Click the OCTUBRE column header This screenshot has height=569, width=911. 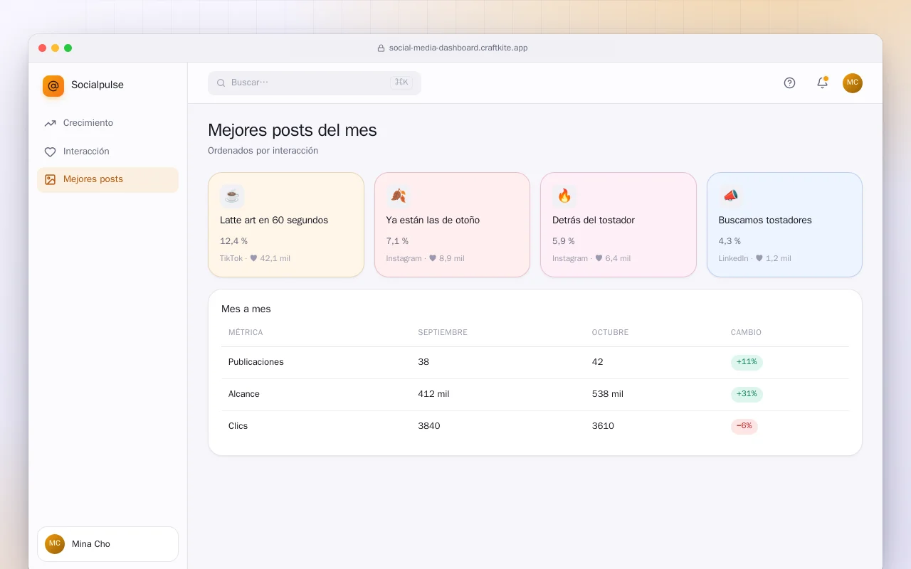click(611, 332)
